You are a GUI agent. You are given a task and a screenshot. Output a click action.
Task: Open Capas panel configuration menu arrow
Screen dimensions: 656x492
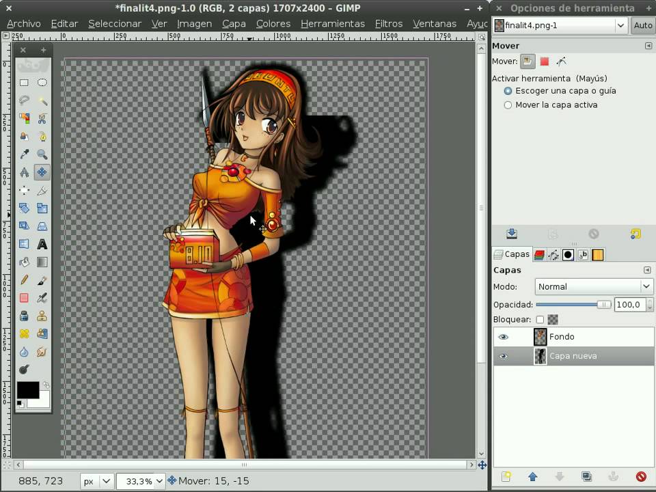click(x=647, y=270)
